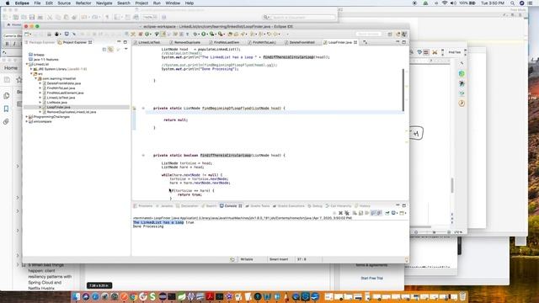Collapse FindIfThereIsCircularLoop method fold marker

pyautogui.click(x=143, y=155)
